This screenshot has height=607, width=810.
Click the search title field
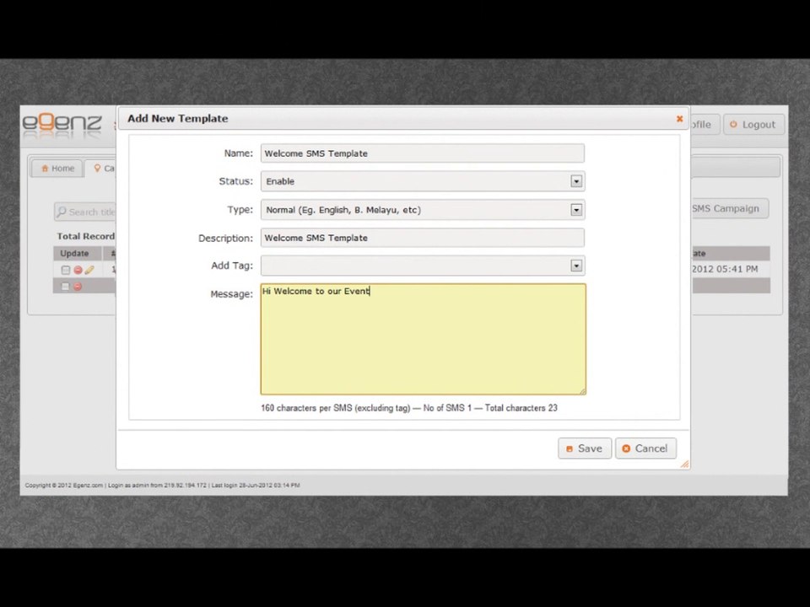coord(85,212)
